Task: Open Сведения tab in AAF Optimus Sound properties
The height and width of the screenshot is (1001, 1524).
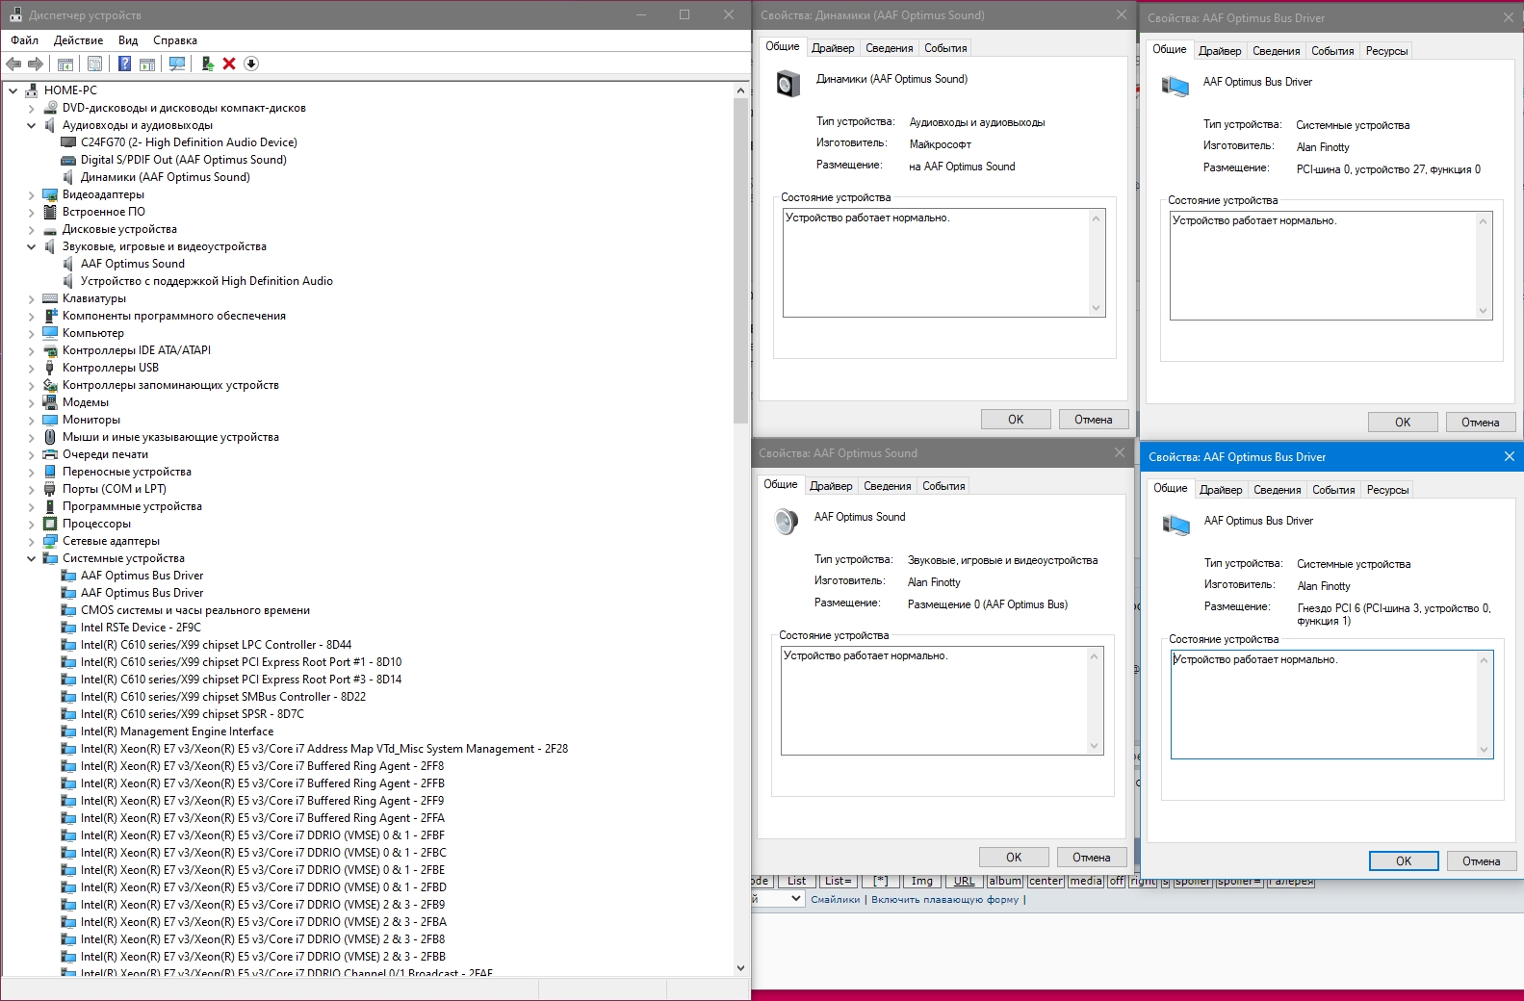Action: click(x=887, y=486)
